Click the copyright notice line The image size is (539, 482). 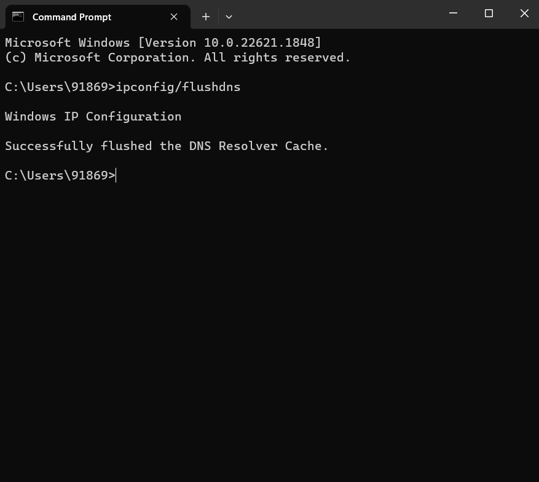point(177,57)
